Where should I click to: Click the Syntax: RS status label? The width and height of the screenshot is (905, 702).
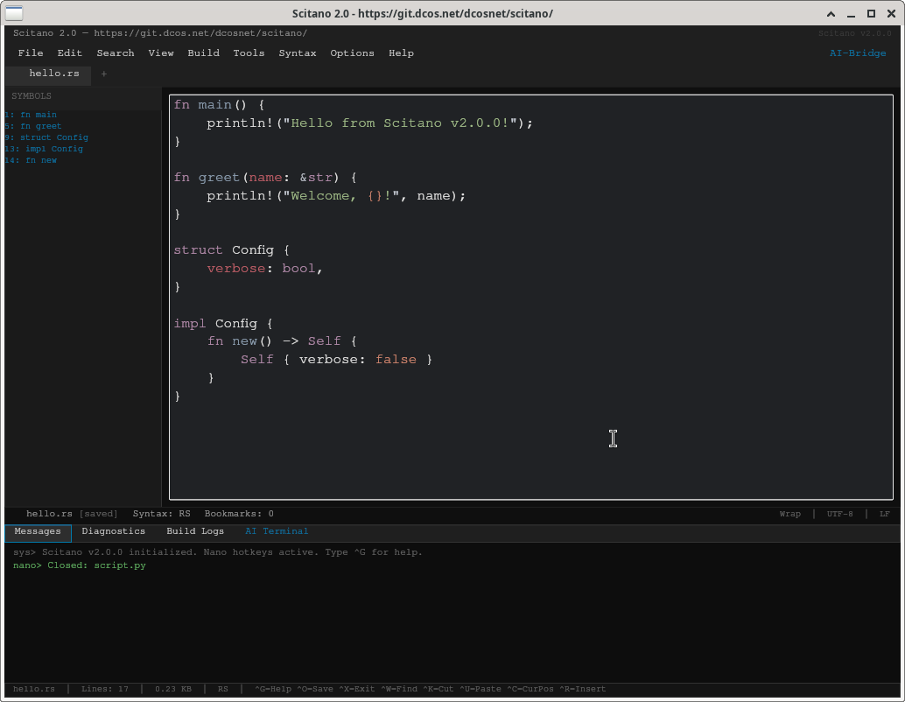(162, 514)
